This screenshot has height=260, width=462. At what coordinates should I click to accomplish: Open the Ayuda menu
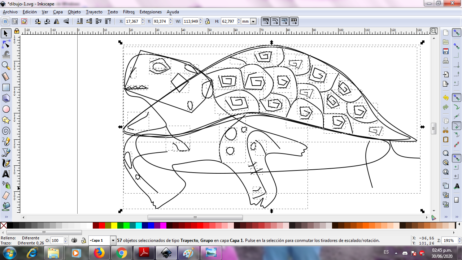click(173, 12)
